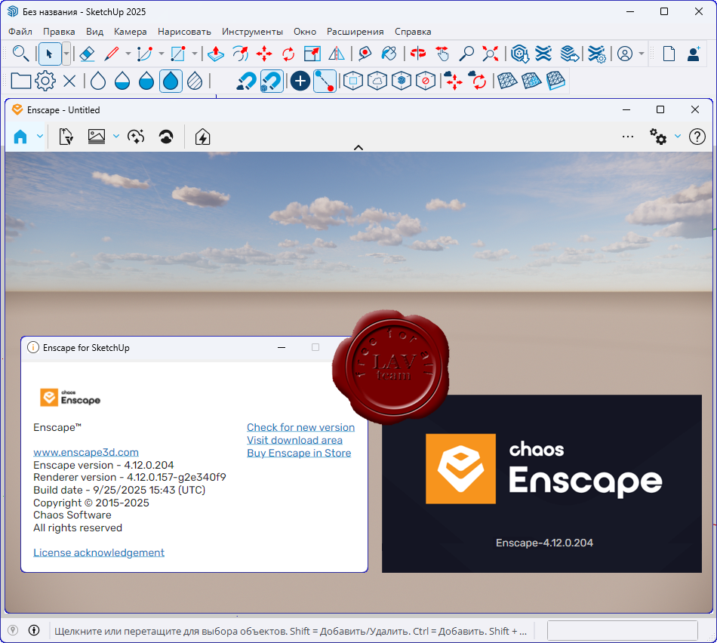Click the lightning bolt icon in Enscape

point(202,137)
